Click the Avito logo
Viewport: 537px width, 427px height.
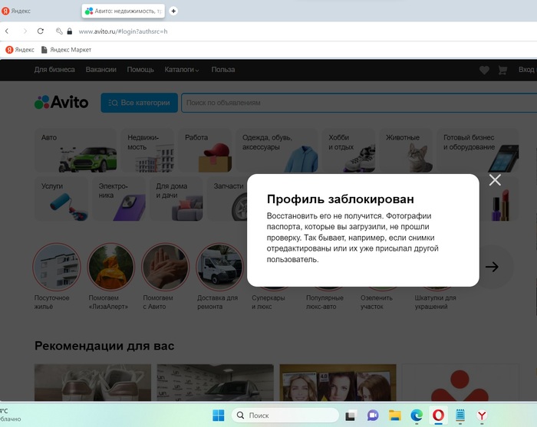click(61, 102)
